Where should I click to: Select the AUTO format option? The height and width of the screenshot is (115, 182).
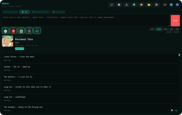point(152,29)
